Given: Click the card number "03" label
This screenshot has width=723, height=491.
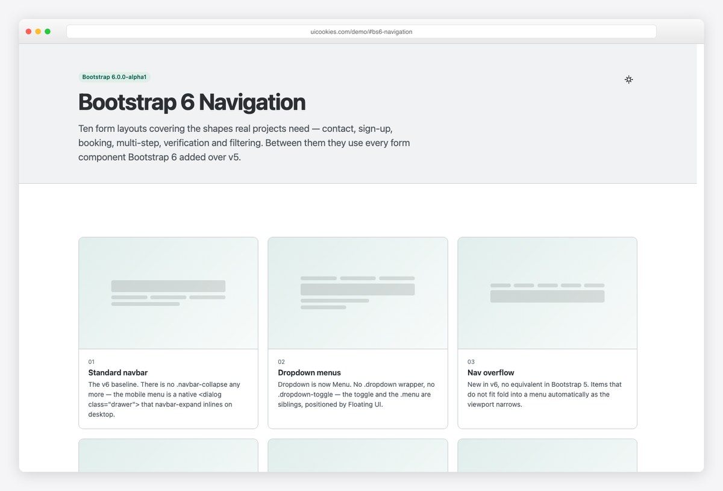Looking at the screenshot, I should pos(471,362).
